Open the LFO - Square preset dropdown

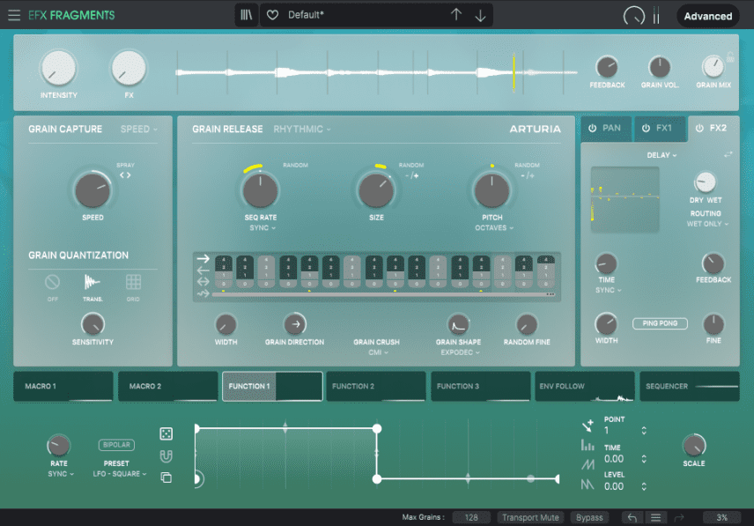(120, 474)
